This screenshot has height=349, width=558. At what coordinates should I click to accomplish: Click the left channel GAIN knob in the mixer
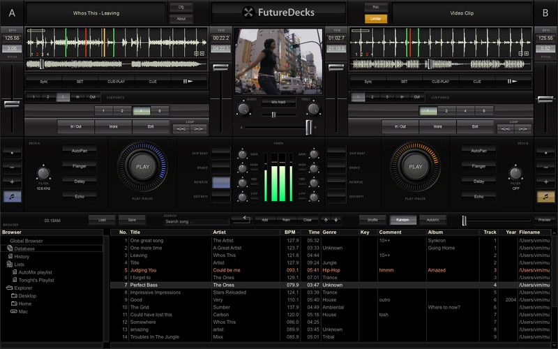coord(242,154)
